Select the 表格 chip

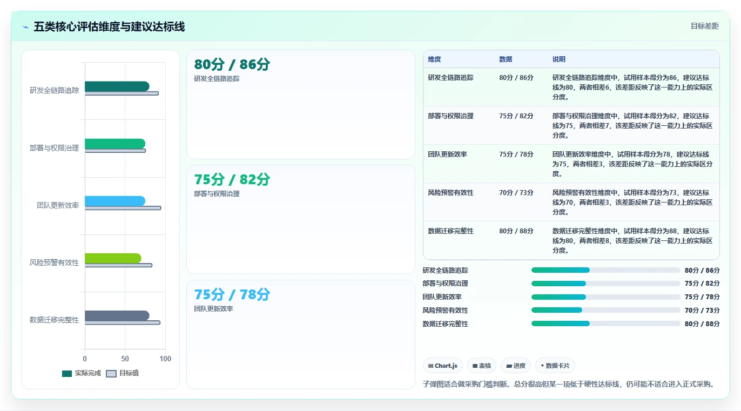coord(482,366)
